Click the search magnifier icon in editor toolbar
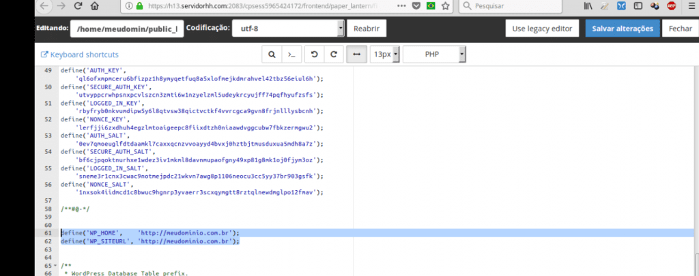The height and width of the screenshot is (276, 699). point(272,55)
